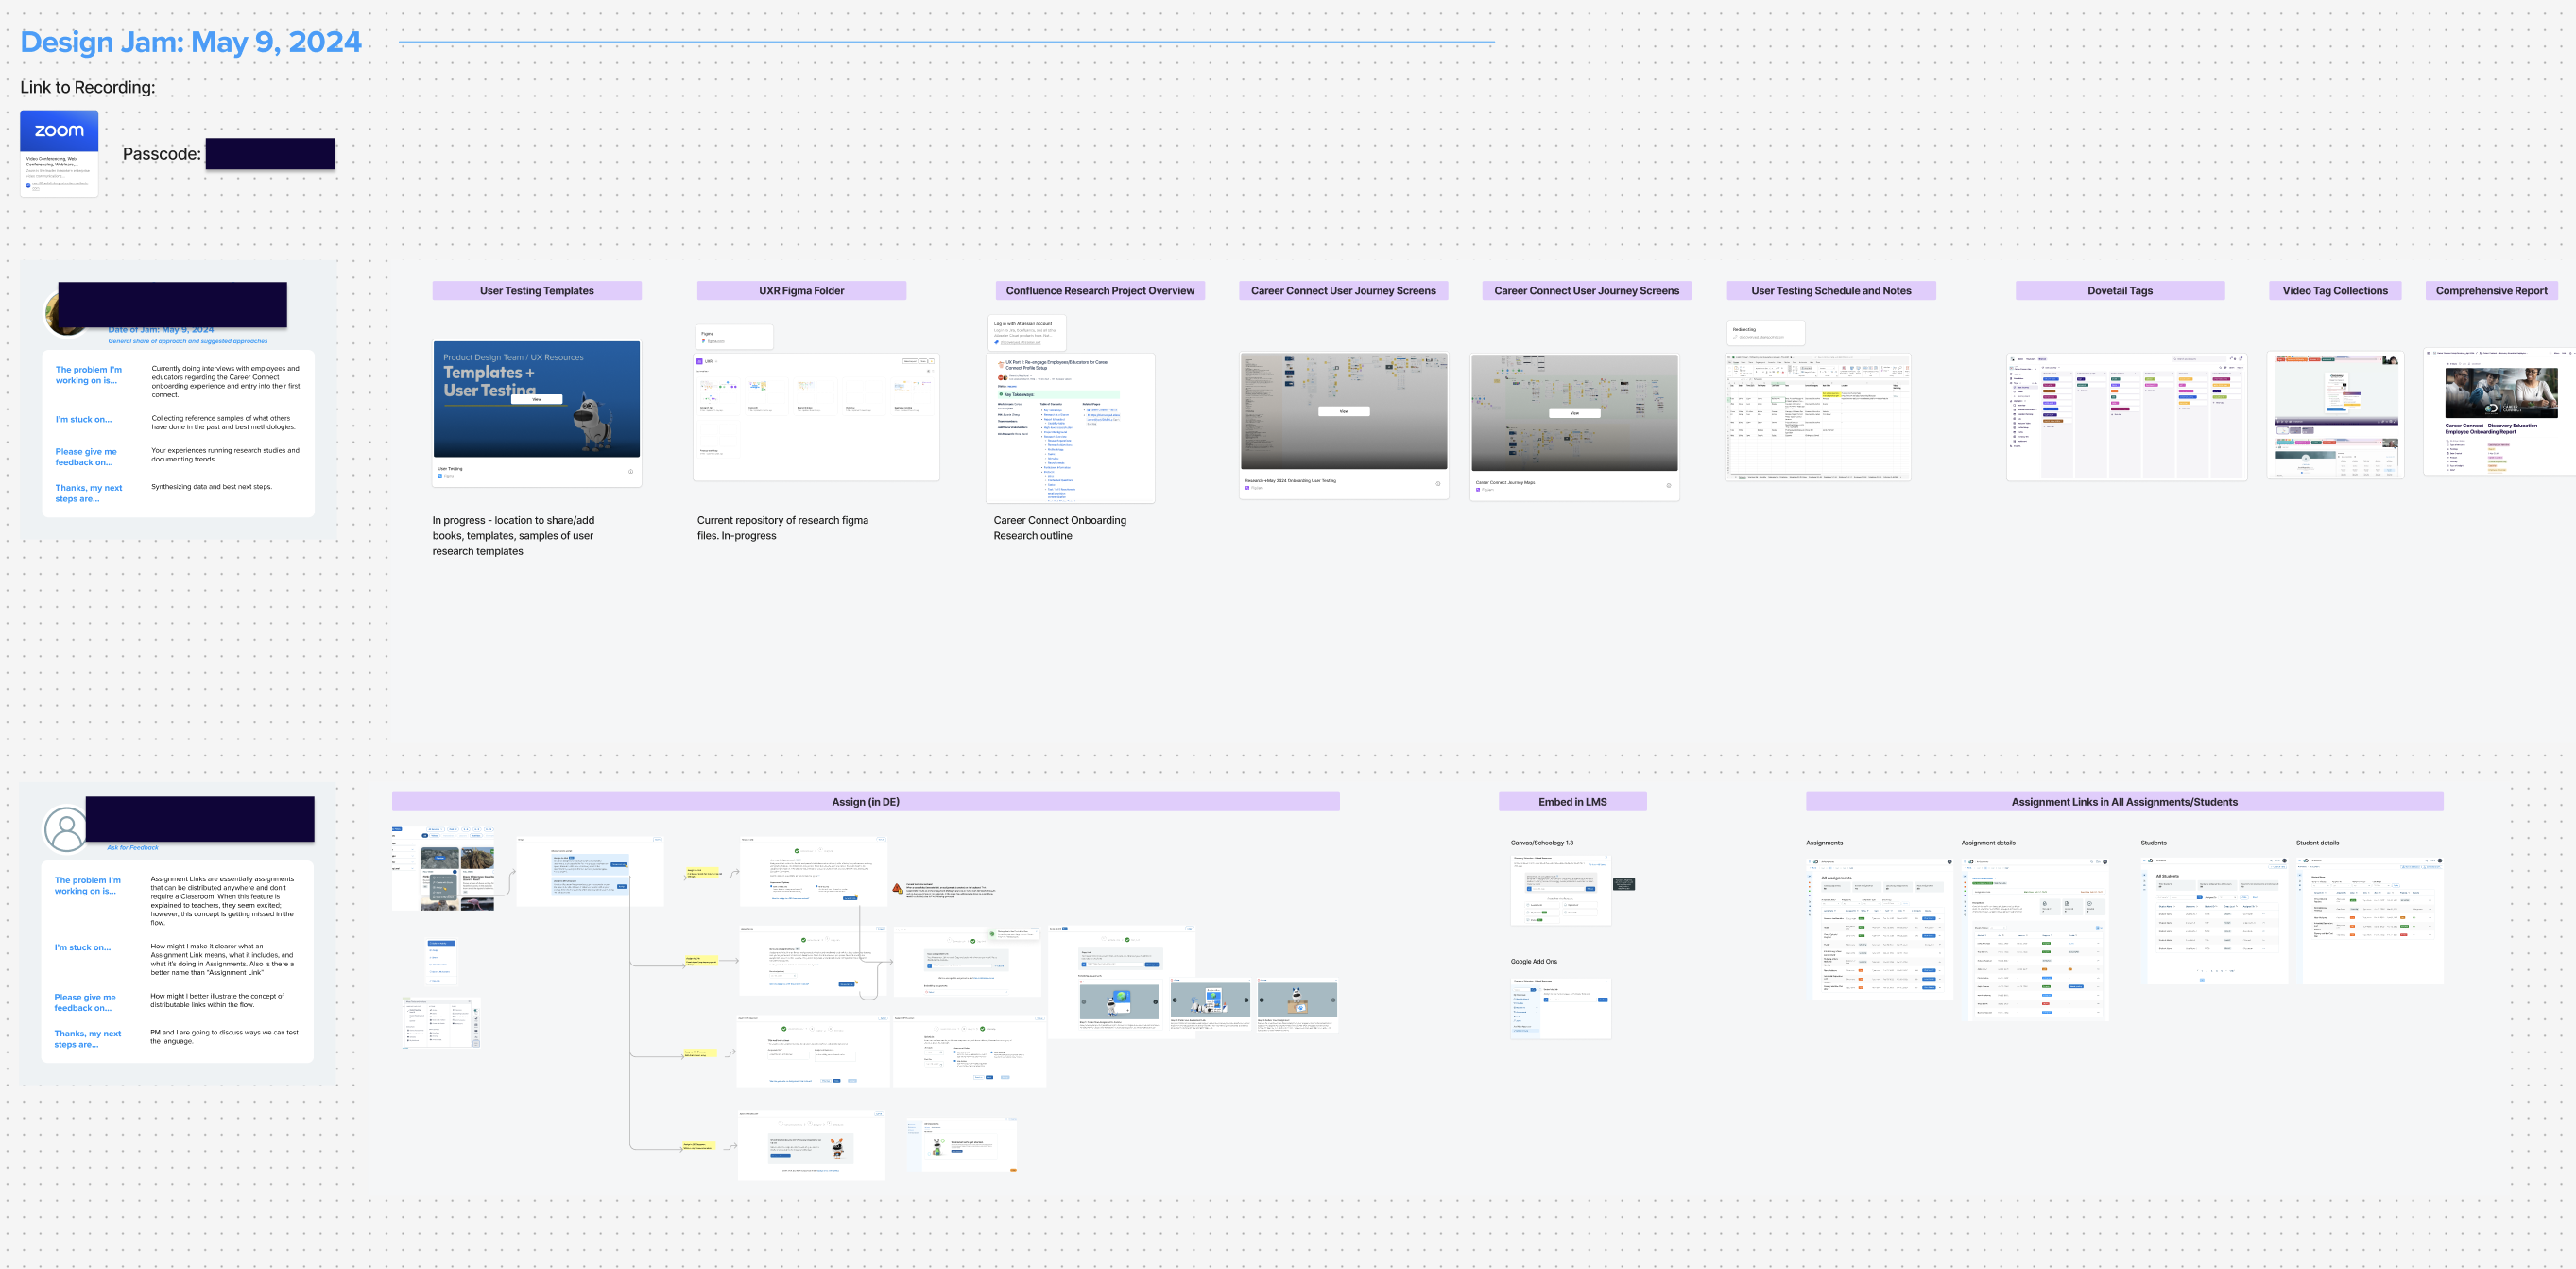Click the Atlassian logo on the Confluence login card

(x=997, y=344)
